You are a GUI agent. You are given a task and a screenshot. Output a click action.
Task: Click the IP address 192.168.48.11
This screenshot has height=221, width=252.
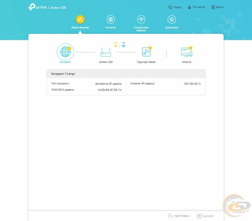click(192, 84)
